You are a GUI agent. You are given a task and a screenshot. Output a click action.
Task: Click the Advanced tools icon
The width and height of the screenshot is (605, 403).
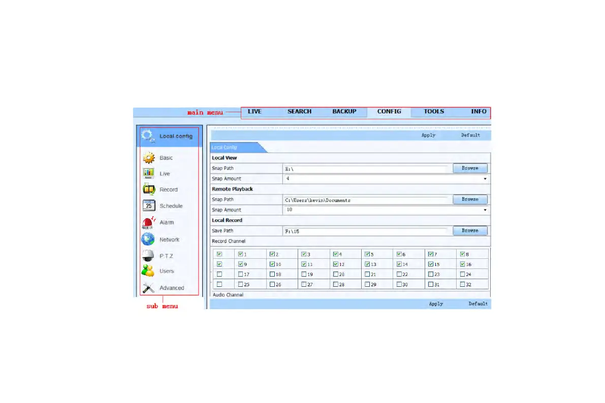148,288
